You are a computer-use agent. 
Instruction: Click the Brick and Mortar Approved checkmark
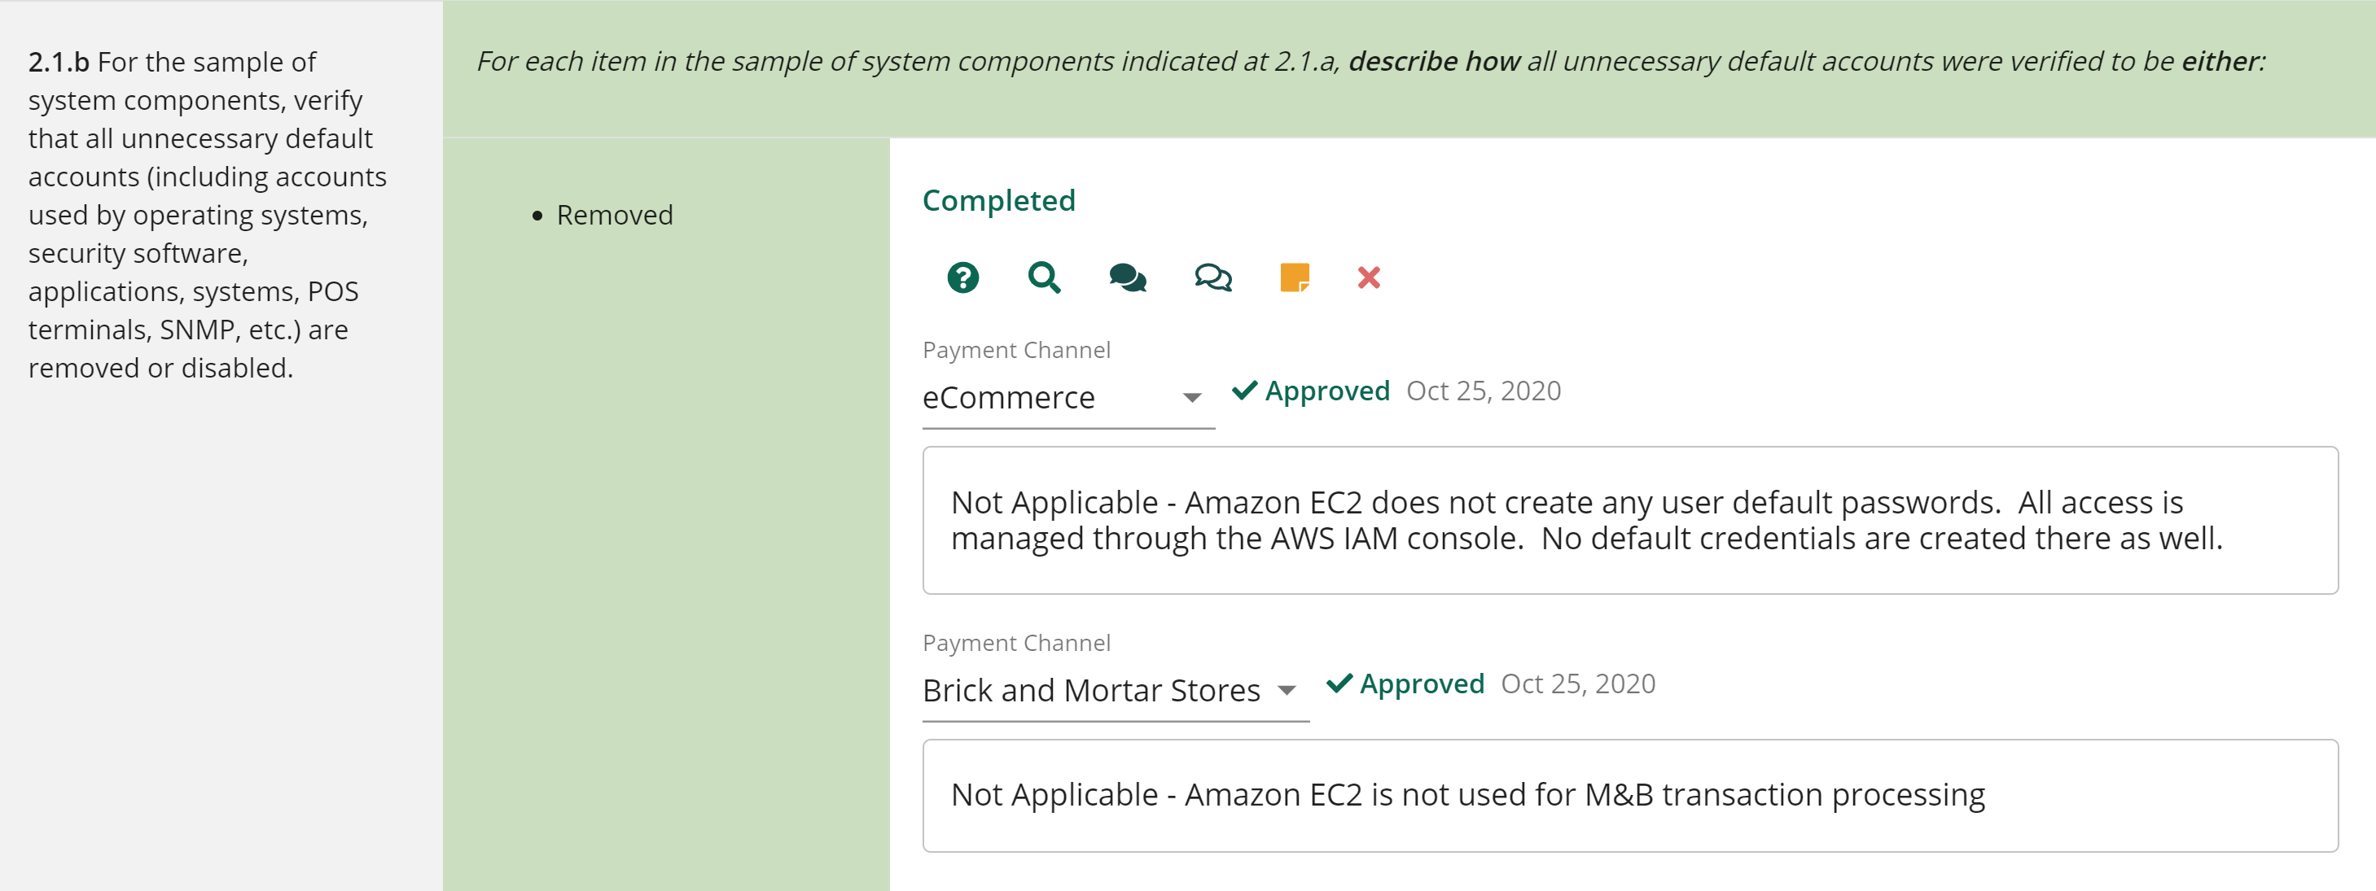pyautogui.click(x=1339, y=684)
